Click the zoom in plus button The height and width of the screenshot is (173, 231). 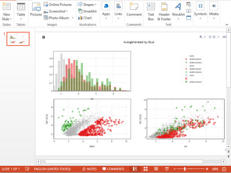click(x=207, y=169)
